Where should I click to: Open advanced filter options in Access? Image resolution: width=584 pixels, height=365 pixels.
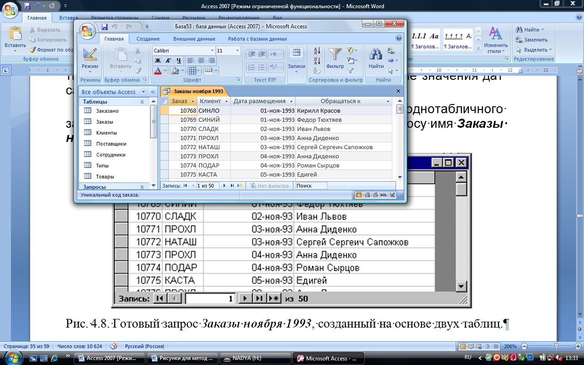click(x=352, y=61)
